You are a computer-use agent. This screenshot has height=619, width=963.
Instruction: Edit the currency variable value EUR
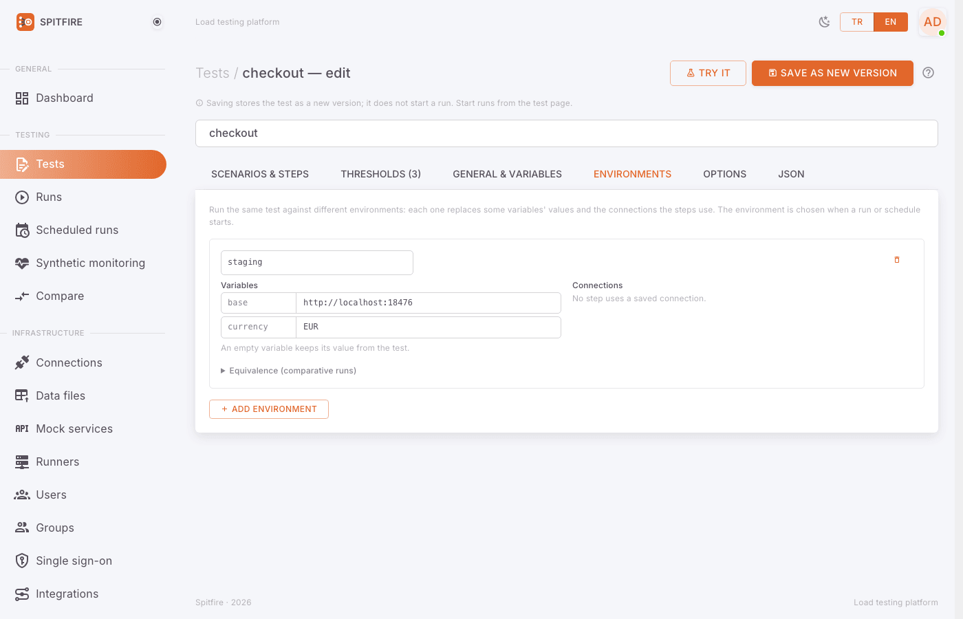pos(429,327)
